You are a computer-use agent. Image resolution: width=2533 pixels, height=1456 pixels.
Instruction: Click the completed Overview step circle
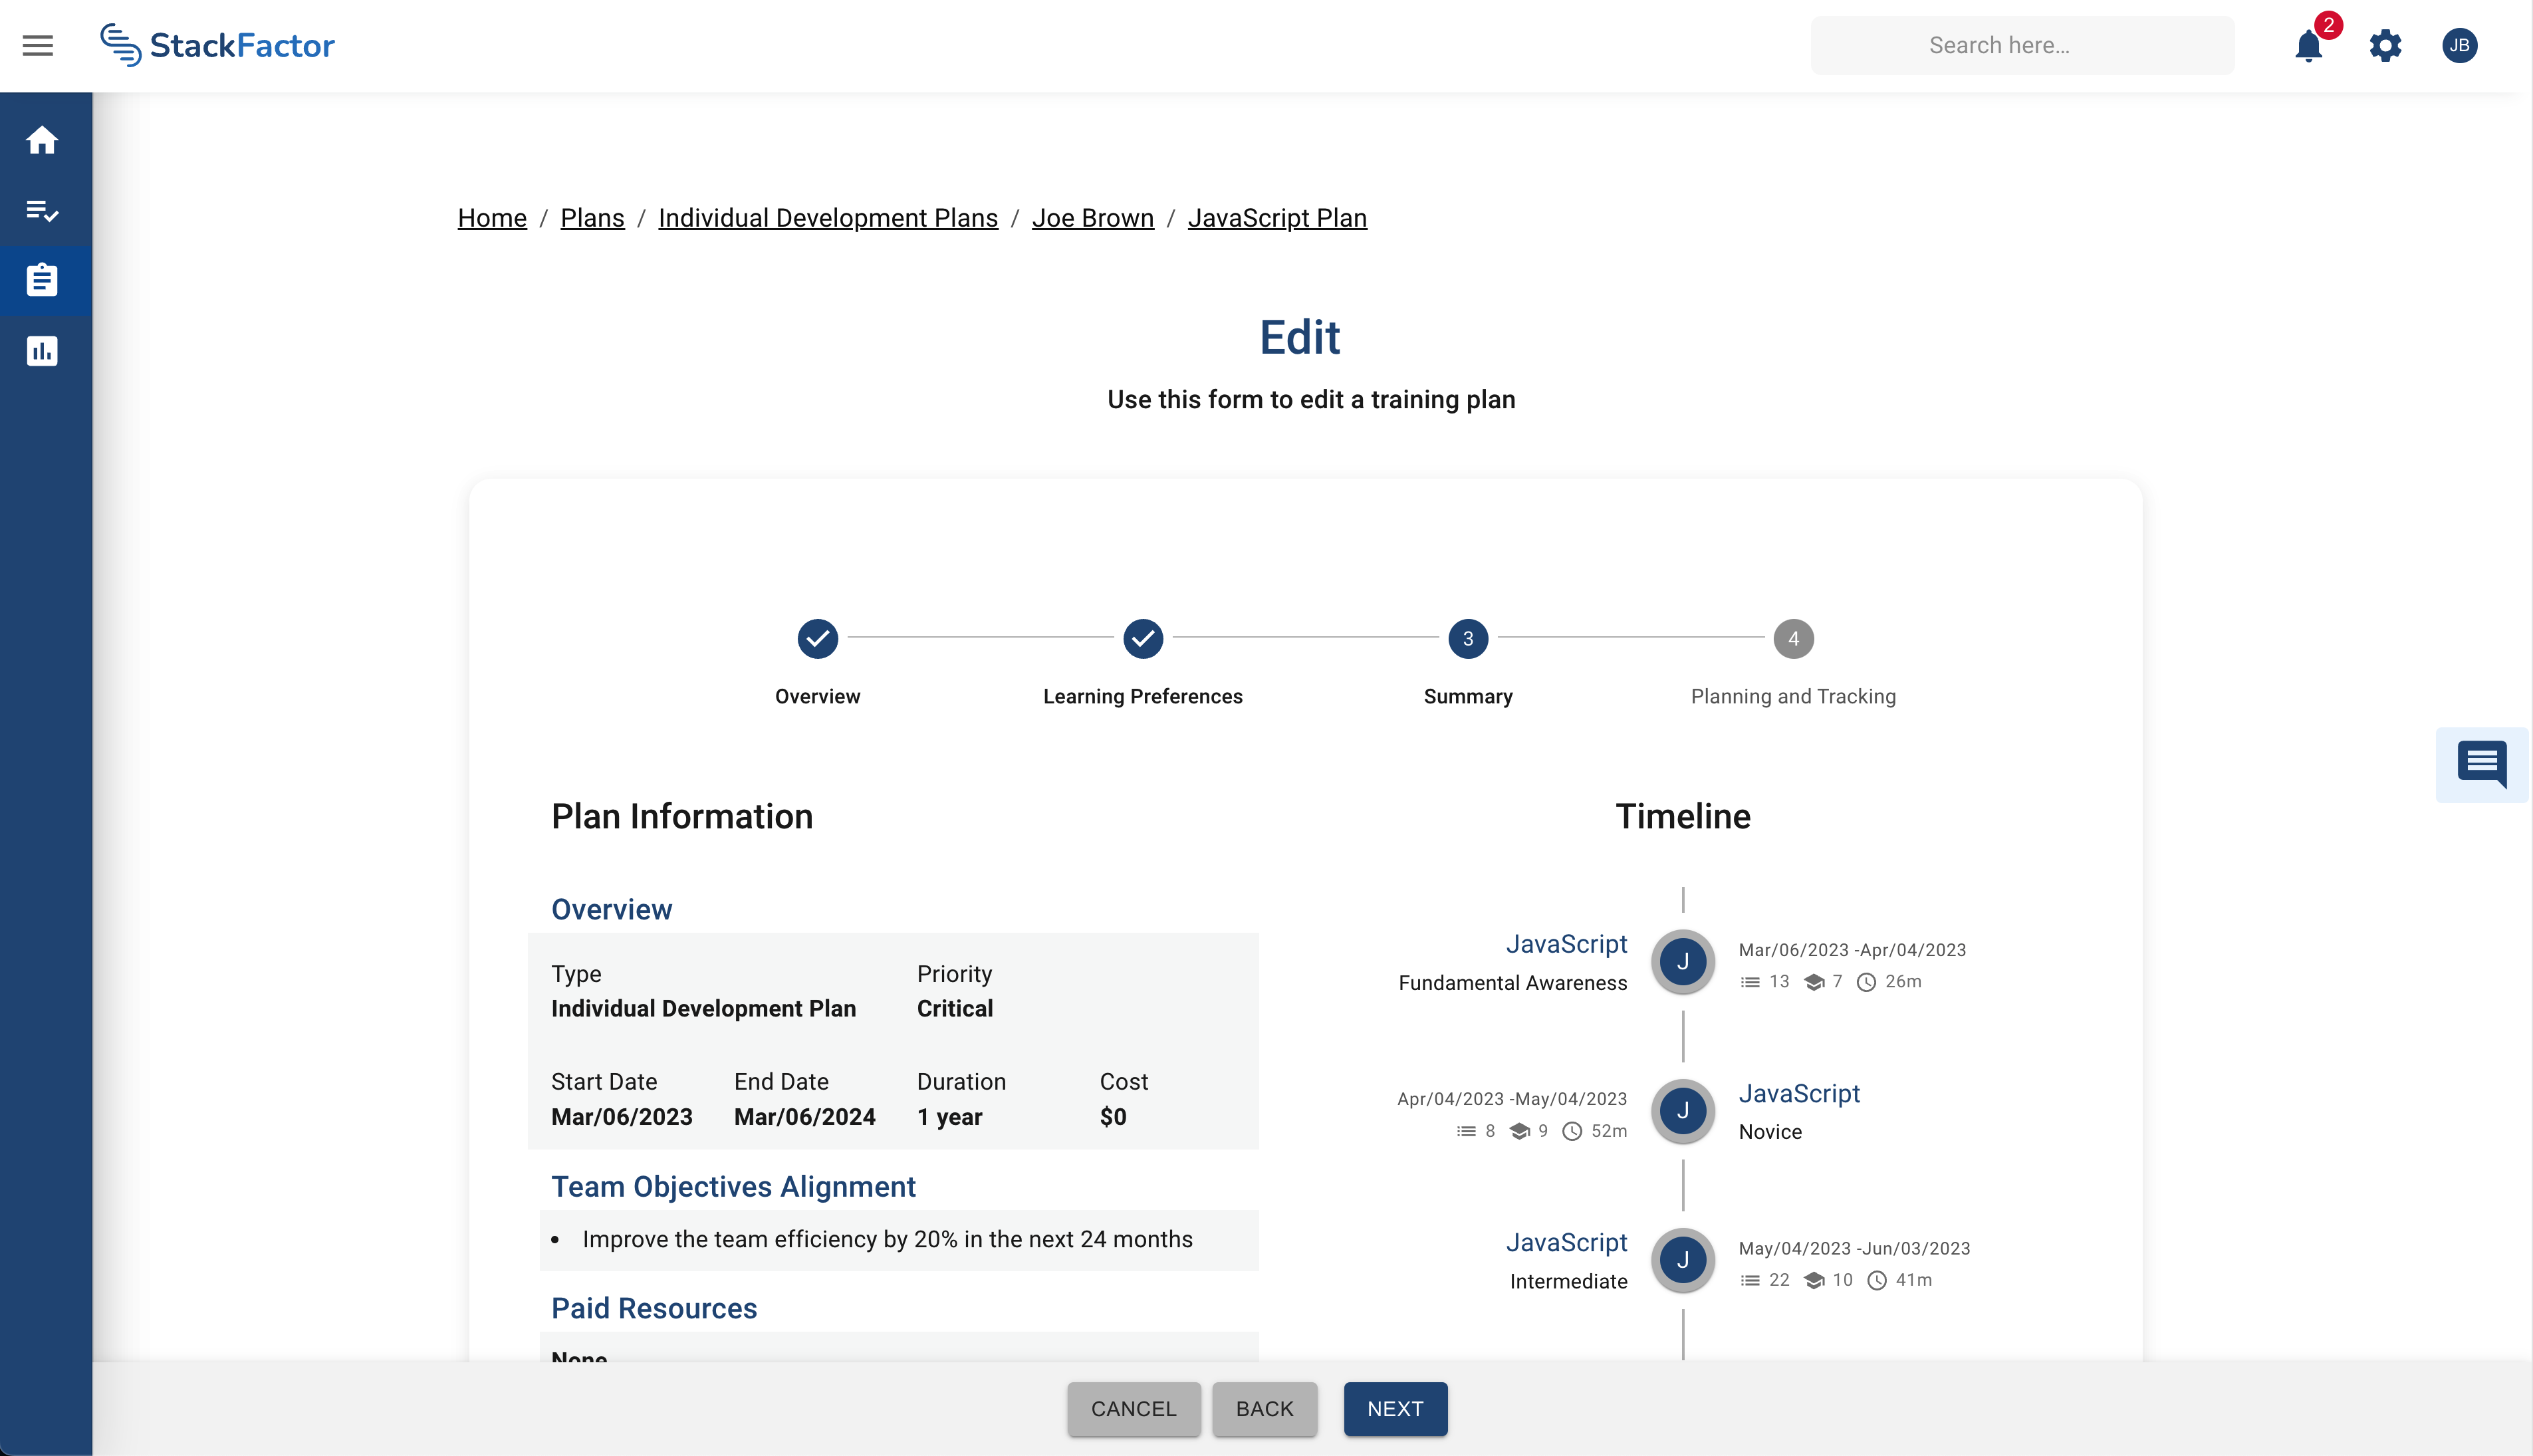pyautogui.click(x=818, y=639)
